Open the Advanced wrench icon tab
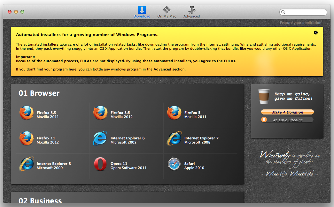 [x=191, y=10]
